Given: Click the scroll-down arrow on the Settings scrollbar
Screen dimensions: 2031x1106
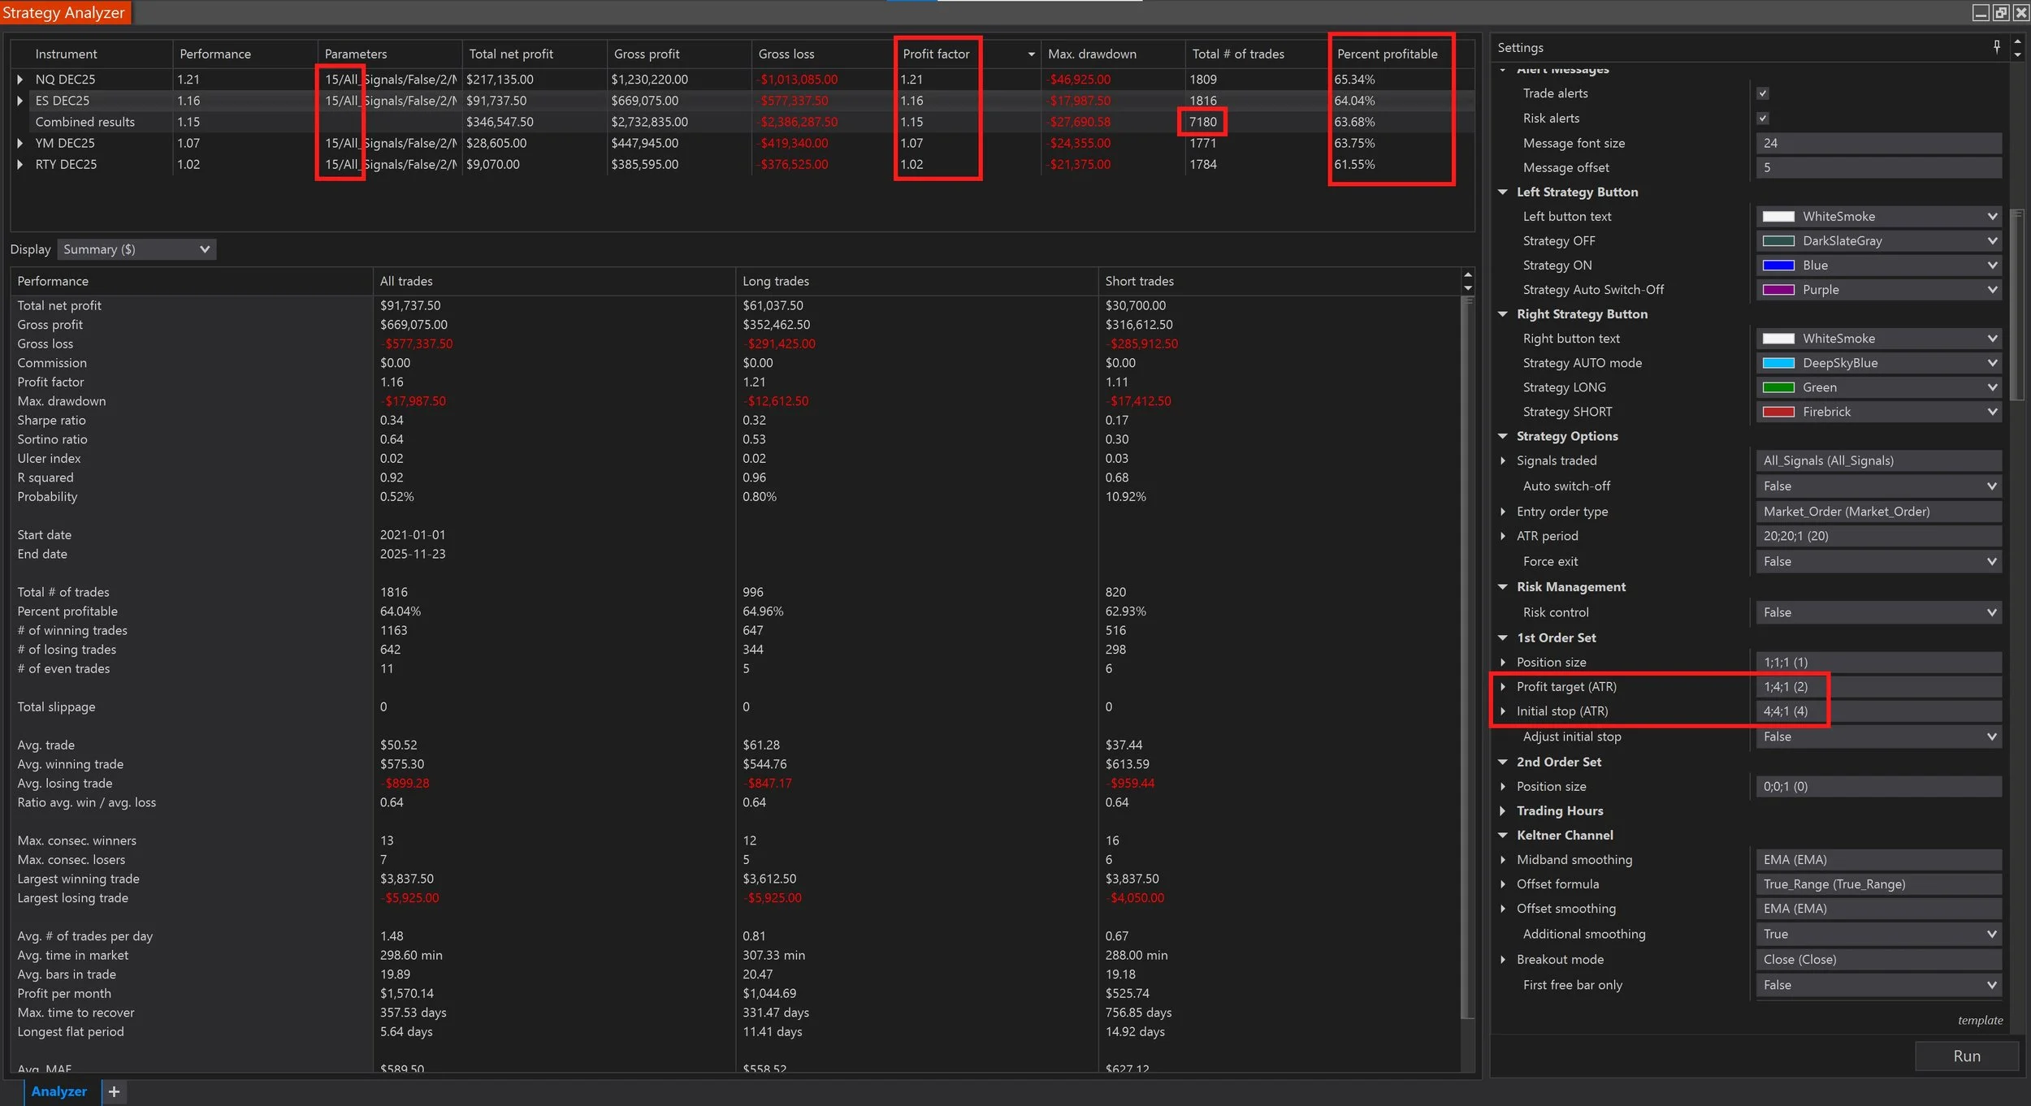Looking at the screenshot, I should coord(2018,54).
